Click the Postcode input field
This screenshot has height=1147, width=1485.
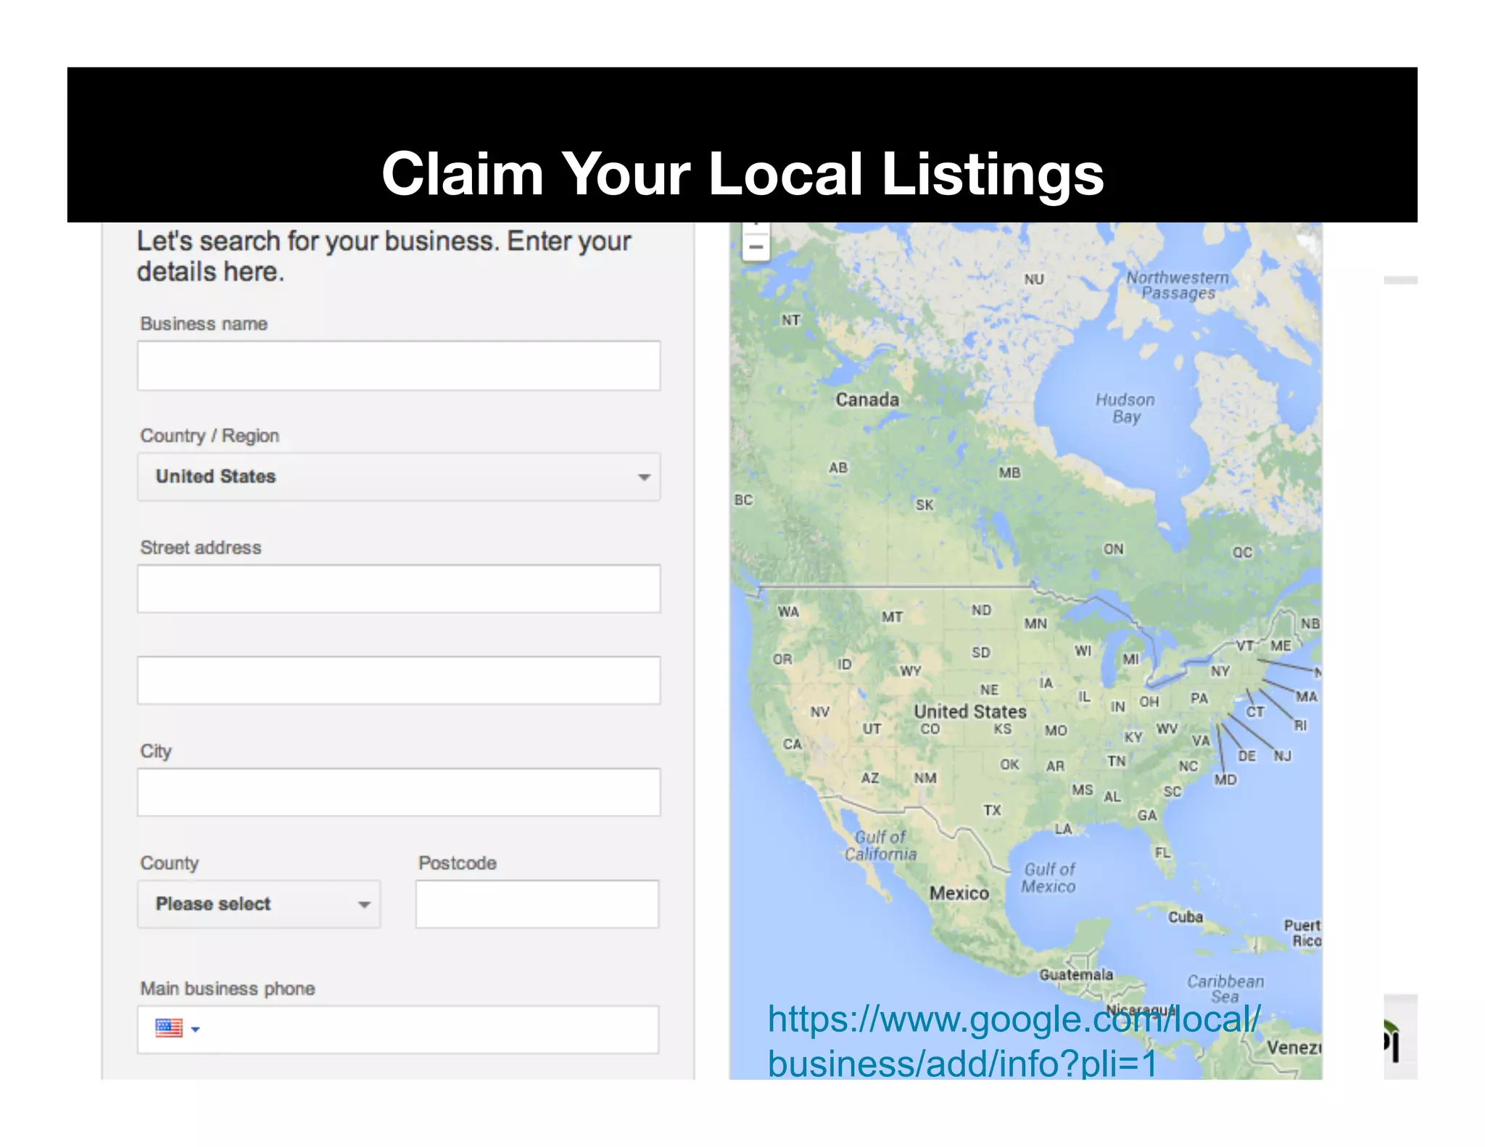pyautogui.click(x=537, y=904)
